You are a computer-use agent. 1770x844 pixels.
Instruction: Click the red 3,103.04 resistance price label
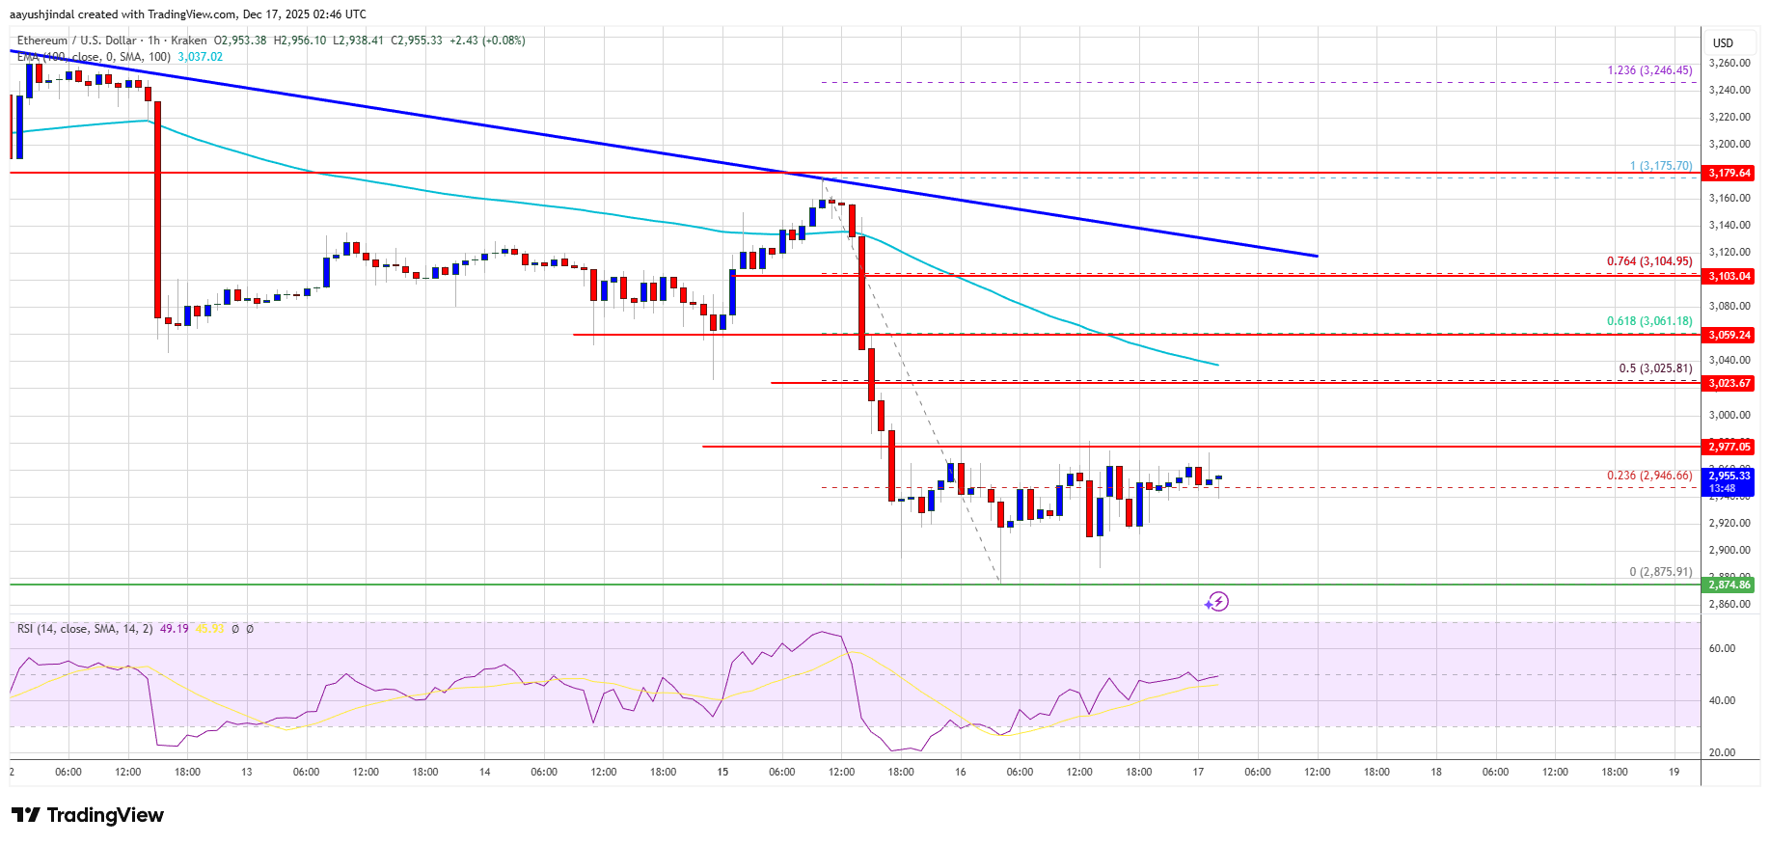click(1729, 276)
